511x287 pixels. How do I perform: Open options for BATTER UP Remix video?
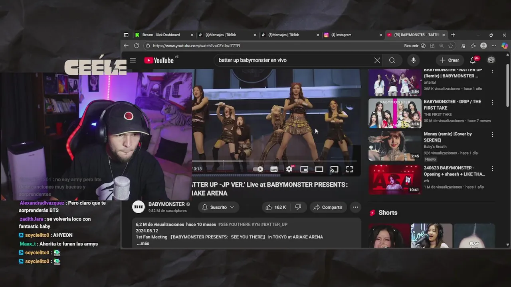click(x=492, y=71)
